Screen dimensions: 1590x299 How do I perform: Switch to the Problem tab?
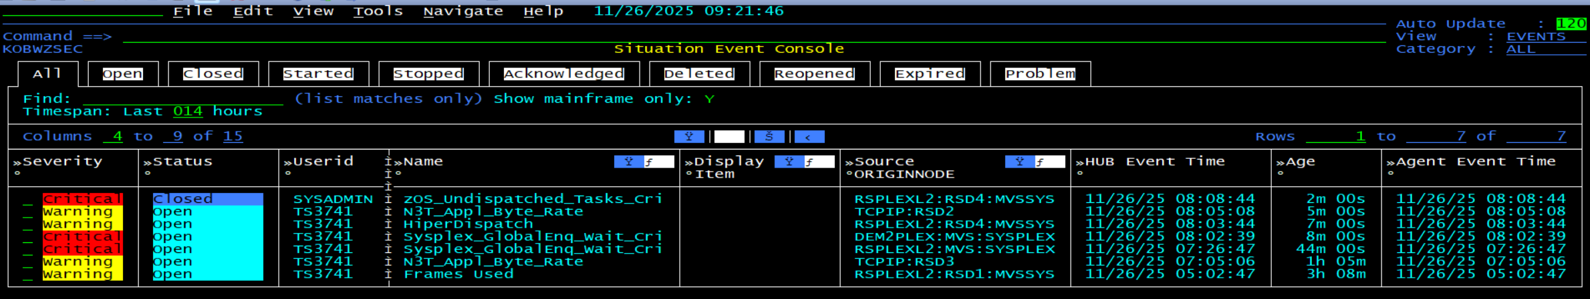click(1040, 74)
